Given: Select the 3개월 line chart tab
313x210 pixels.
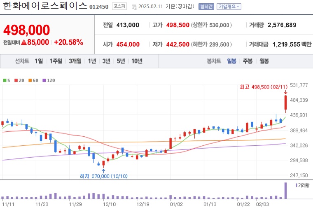Looking at the screenshot, I should [x=75, y=61].
